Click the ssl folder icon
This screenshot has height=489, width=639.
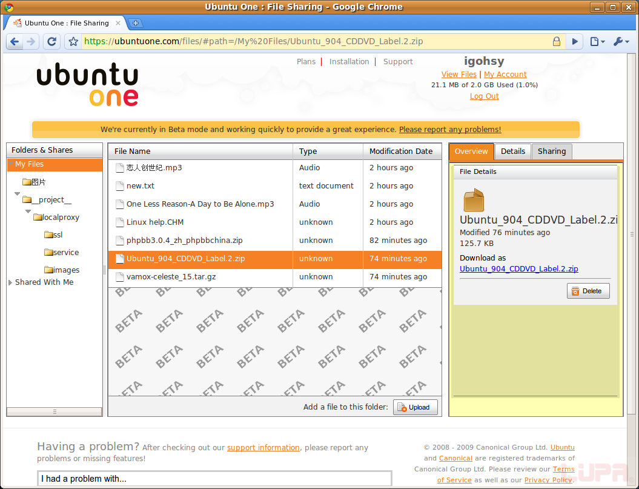point(48,235)
